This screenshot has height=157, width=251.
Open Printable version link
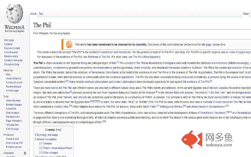pyautogui.click(x=14, y=147)
